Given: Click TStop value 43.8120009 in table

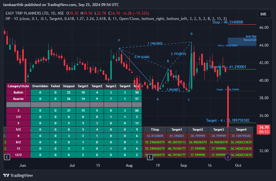Looking at the screenshot, I should point(155,136).
